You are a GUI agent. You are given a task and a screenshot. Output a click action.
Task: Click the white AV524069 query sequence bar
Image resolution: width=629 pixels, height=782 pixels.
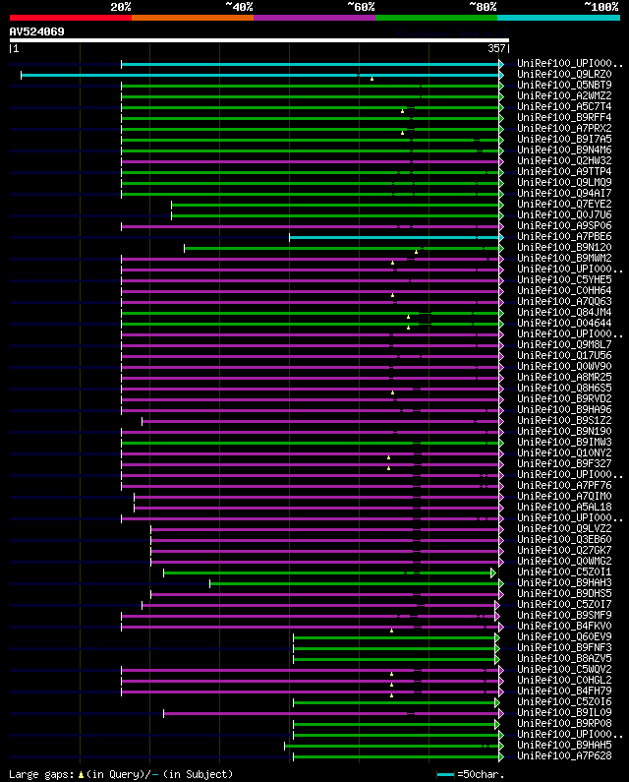point(259,40)
